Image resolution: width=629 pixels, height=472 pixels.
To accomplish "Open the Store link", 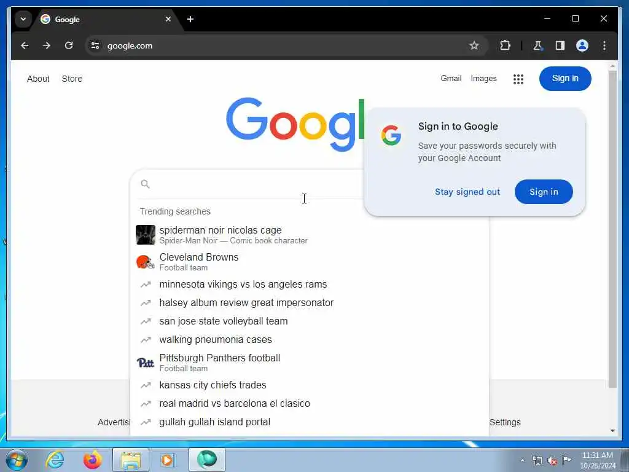I will tap(72, 79).
